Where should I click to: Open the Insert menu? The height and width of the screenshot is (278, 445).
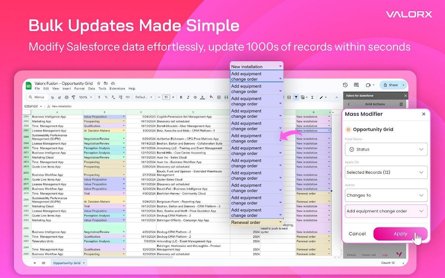click(67, 89)
